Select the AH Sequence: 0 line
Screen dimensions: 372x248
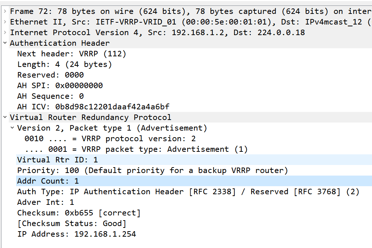tap(51, 96)
